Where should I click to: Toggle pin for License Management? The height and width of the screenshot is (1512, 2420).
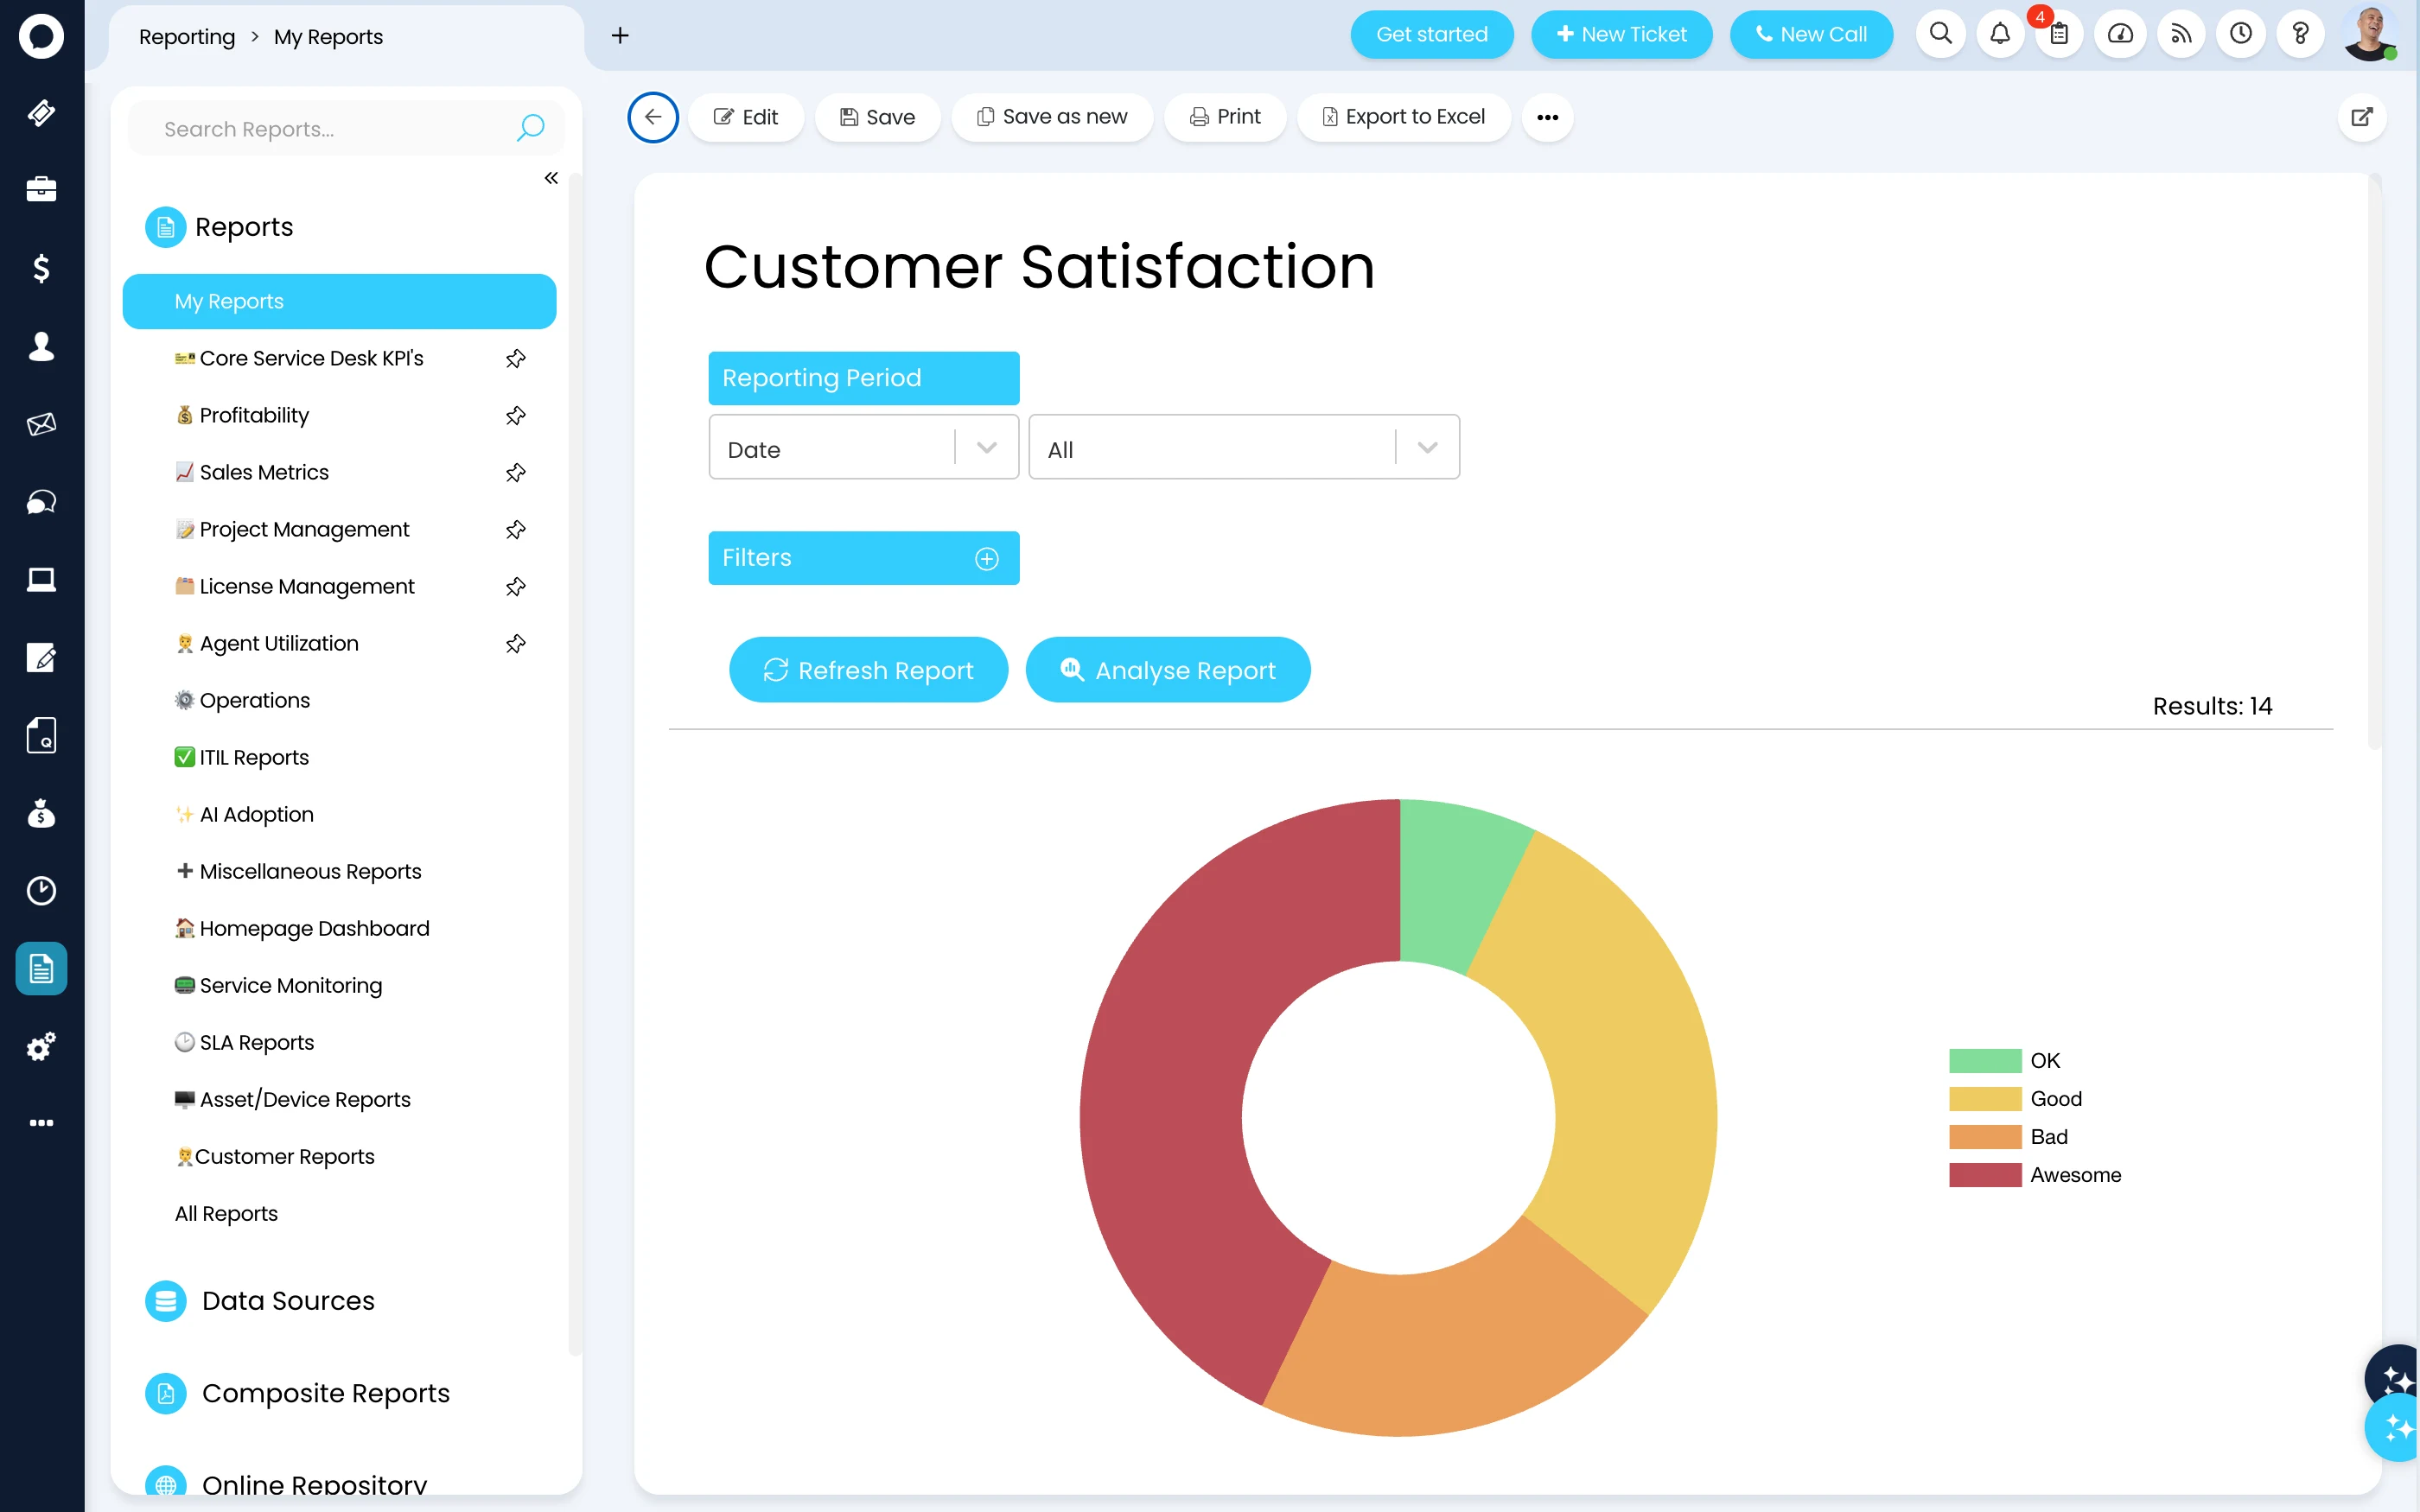[516, 586]
